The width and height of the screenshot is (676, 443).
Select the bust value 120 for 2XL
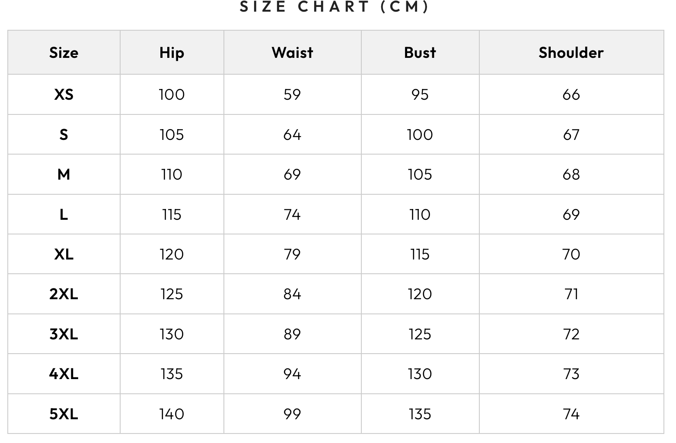(420, 294)
